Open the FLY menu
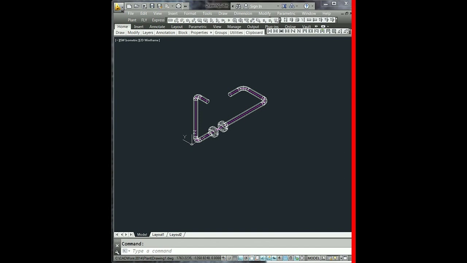 (x=144, y=20)
